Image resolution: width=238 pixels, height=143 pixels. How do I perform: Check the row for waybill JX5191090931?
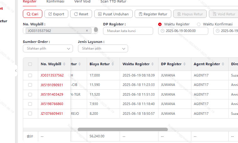(30, 85)
